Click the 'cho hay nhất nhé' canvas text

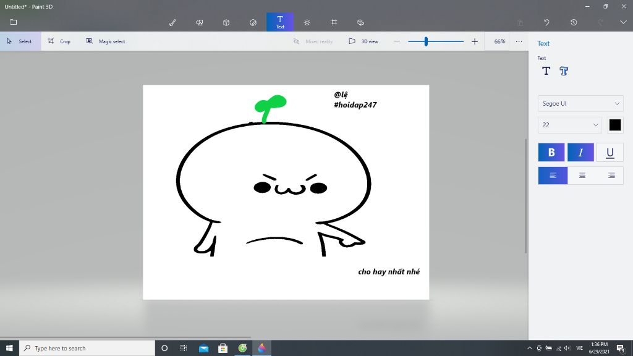pyautogui.click(x=389, y=272)
